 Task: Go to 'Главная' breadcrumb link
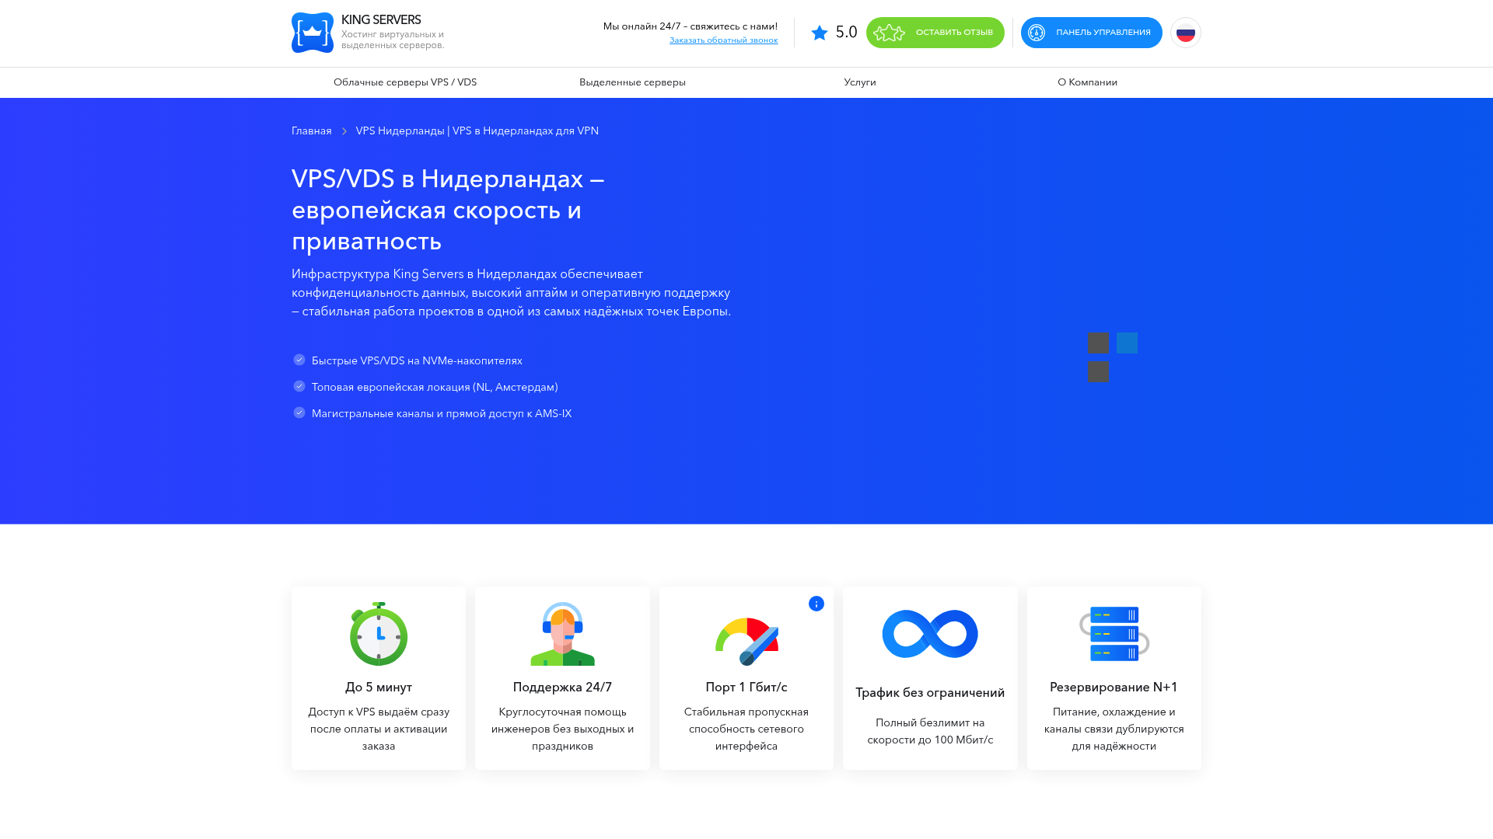coord(312,131)
